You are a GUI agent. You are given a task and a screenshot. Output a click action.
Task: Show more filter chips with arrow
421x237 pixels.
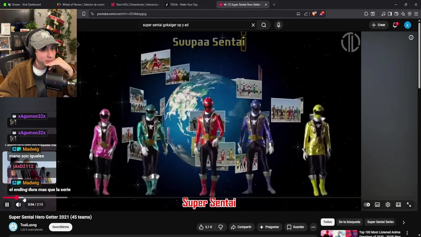[x=404, y=222]
